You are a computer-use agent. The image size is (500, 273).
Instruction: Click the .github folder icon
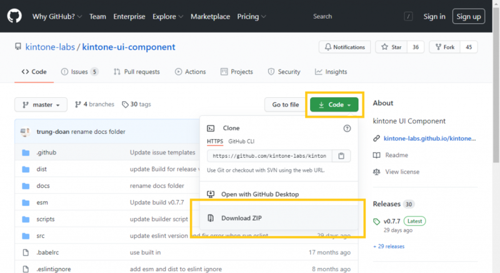[x=26, y=153]
